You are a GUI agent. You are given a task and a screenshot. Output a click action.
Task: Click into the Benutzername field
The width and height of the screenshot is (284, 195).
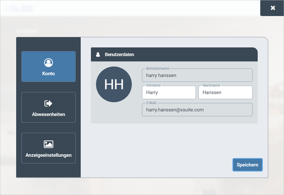pyautogui.click(x=197, y=75)
